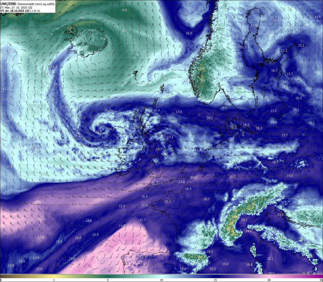The width and height of the screenshot is (323, 282).
Task: Click the 14.7 value west of Iceland's trough
Action: click(x=57, y=84)
